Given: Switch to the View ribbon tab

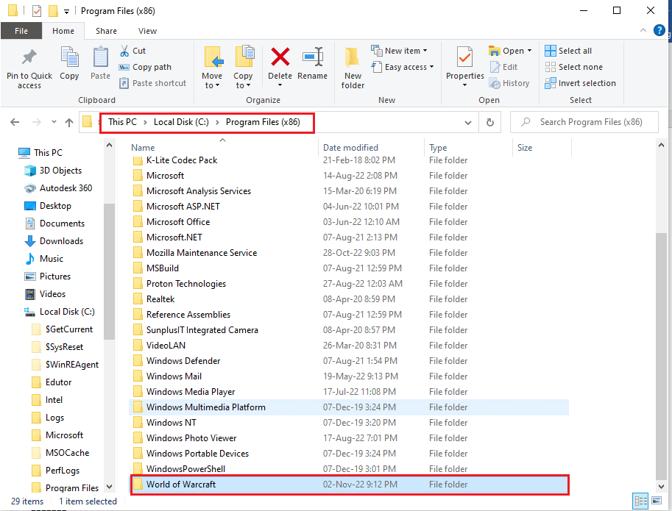Looking at the screenshot, I should click(x=147, y=31).
